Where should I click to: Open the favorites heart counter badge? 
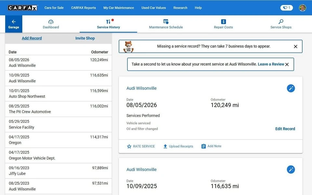pos(287,8)
